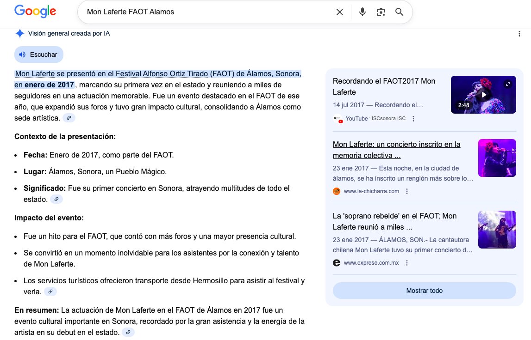Open source link icon after 'verla.'
531x340 pixels.
pos(50,291)
